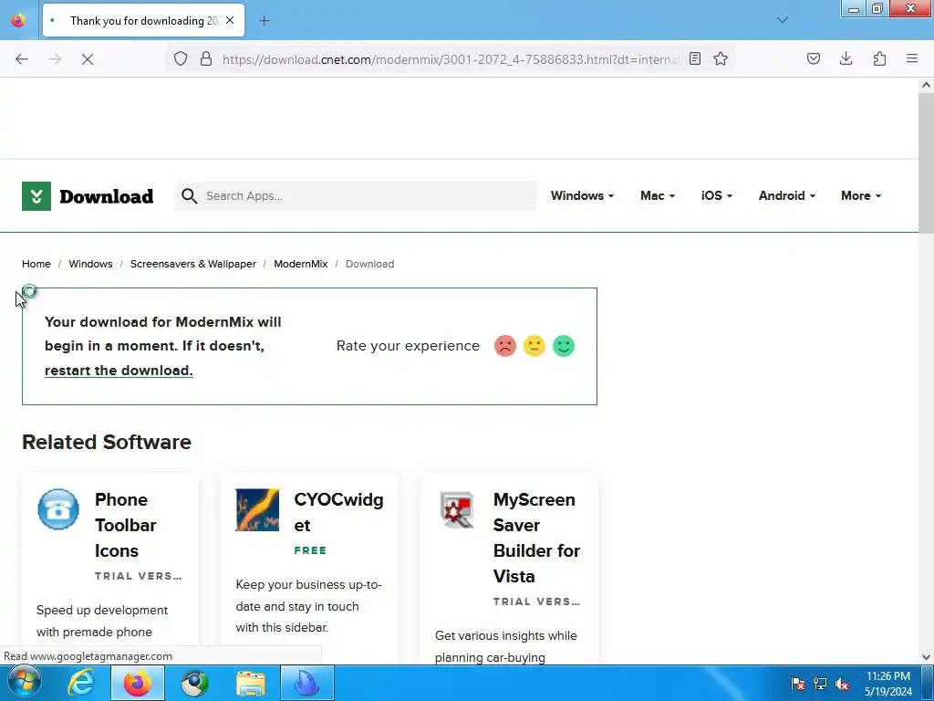
Task: Open MyScreen Saver Builder for Vista link
Action: coord(536,538)
